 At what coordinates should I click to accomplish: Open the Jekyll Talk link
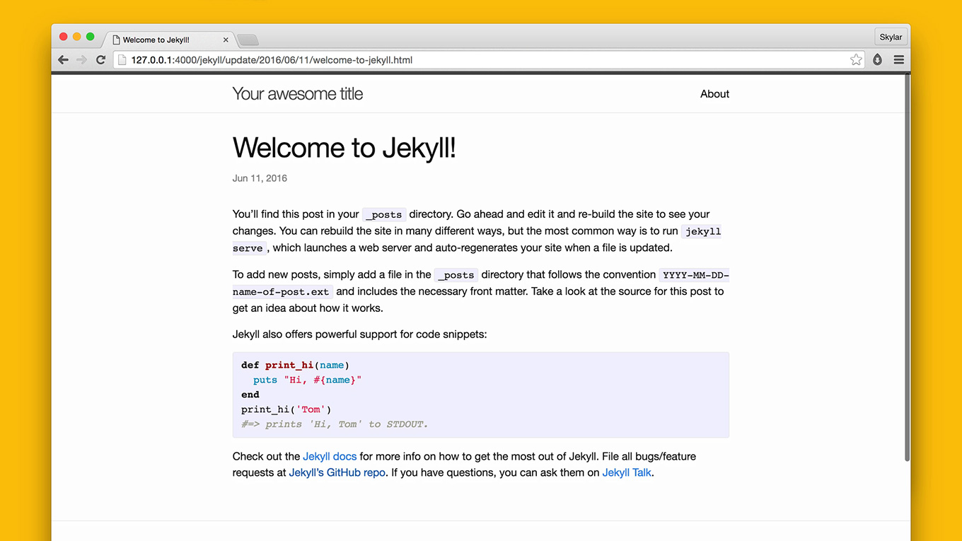point(626,472)
